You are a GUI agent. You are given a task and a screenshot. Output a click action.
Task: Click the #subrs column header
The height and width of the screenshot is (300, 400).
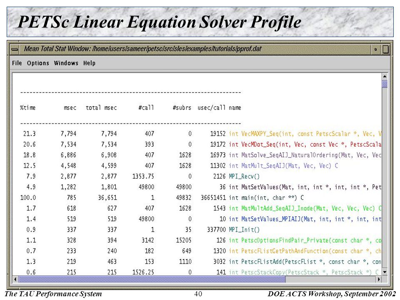coord(182,107)
